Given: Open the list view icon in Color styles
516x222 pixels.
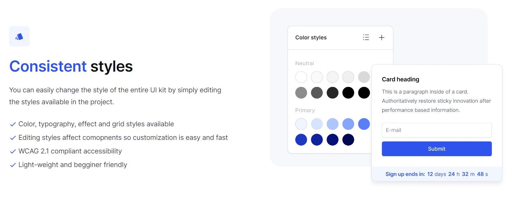Looking at the screenshot, I should tap(366, 37).
